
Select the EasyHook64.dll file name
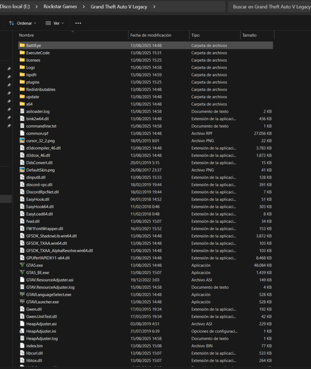click(x=40, y=206)
